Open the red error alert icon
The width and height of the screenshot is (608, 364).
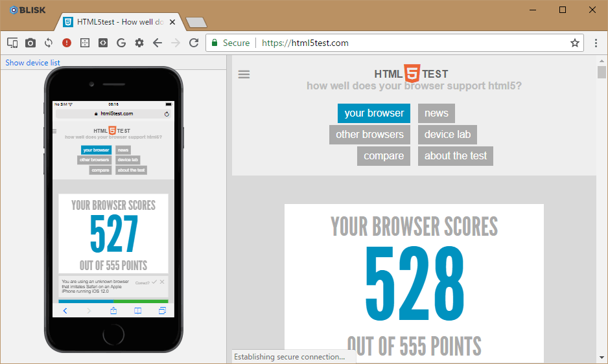(67, 43)
